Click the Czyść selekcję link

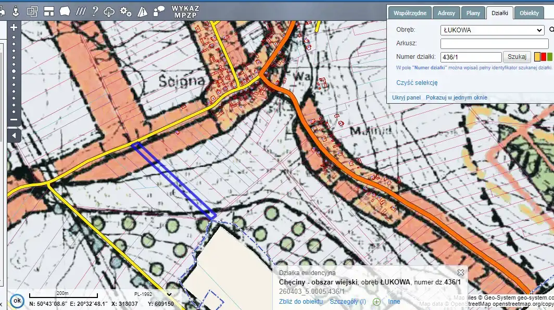coord(417,83)
